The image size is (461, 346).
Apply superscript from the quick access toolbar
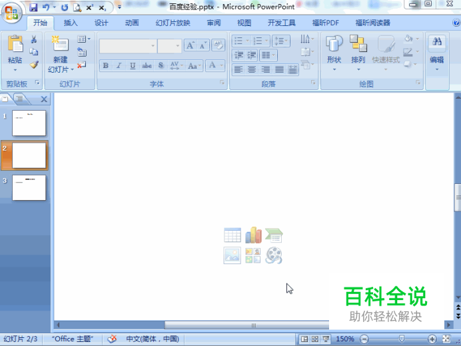(x=90, y=7)
